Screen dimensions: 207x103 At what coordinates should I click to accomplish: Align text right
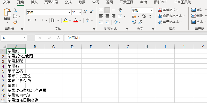point(114,16)
